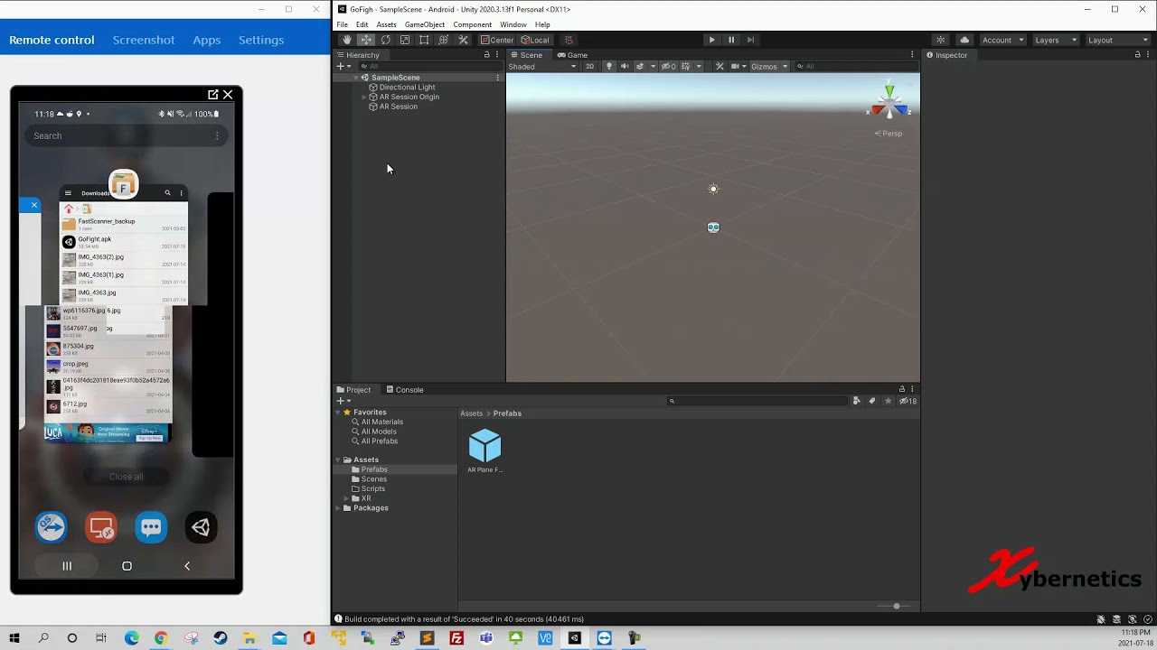The height and width of the screenshot is (650, 1157).
Task: Click the scene orientation gizmo
Action: [889, 101]
